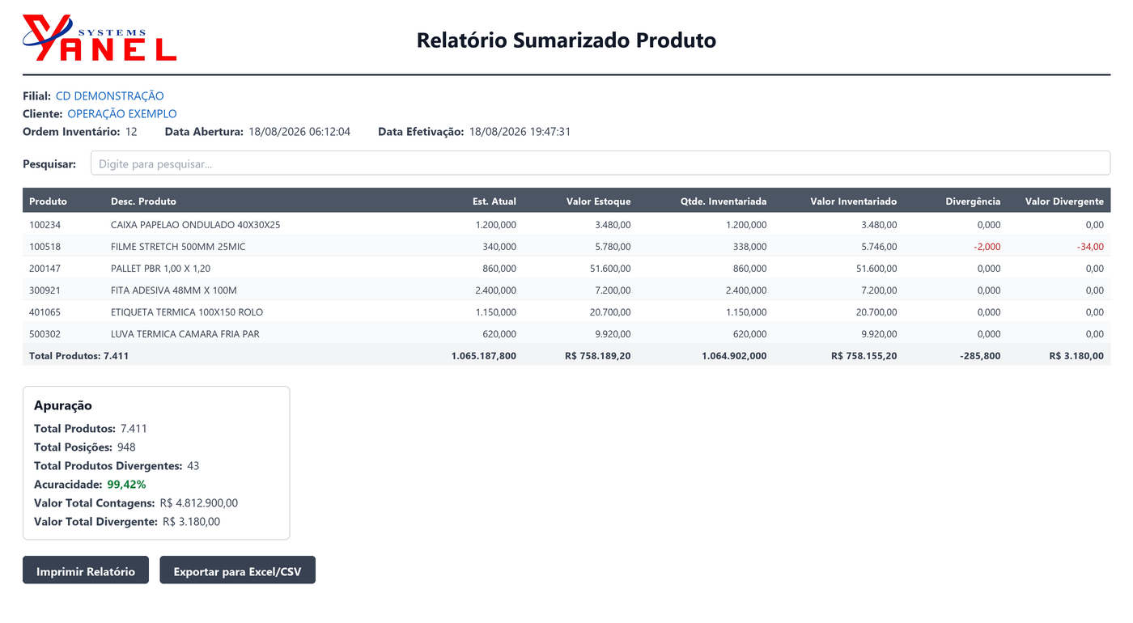1133x623 pixels.
Task: Click the Valor Inventariado column header
Action: click(x=854, y=201)
